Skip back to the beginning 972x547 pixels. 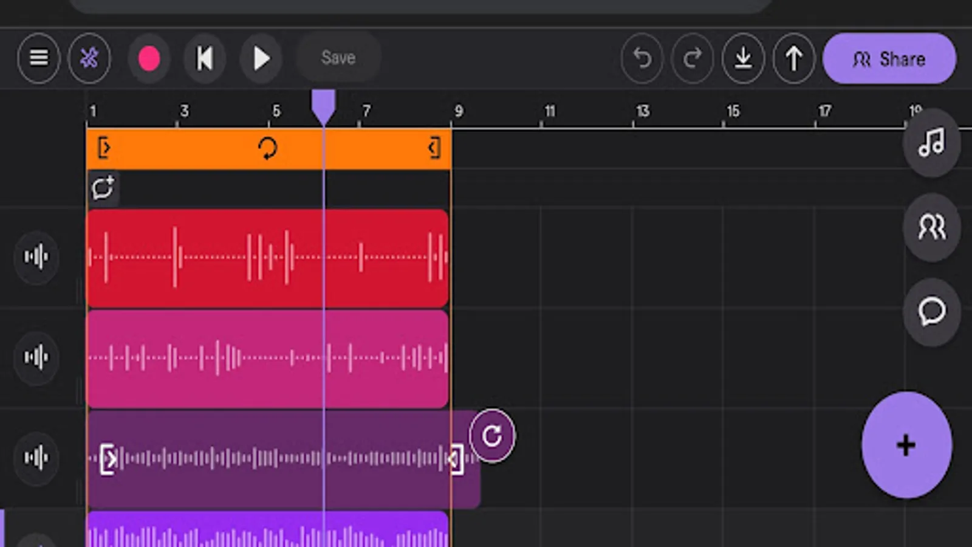205,59
